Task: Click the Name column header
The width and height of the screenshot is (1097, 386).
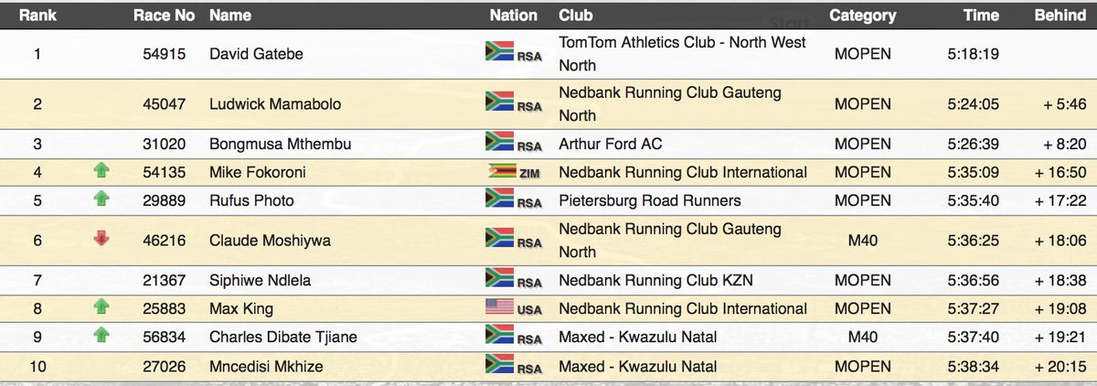Action: tap(229, 16)
